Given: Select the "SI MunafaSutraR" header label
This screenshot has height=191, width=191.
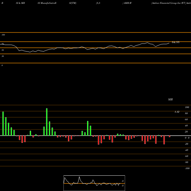Looking at the screenshot, I should 47,3.
